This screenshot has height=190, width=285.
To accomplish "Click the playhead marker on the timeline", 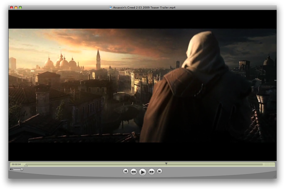I will (x=166, y=164).
